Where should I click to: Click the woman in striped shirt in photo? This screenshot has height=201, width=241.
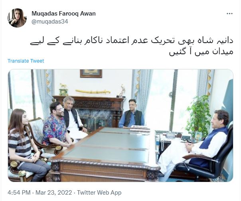tap(26, 144)
